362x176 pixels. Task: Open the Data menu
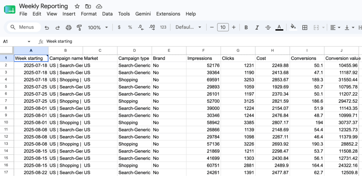[107, 14]
